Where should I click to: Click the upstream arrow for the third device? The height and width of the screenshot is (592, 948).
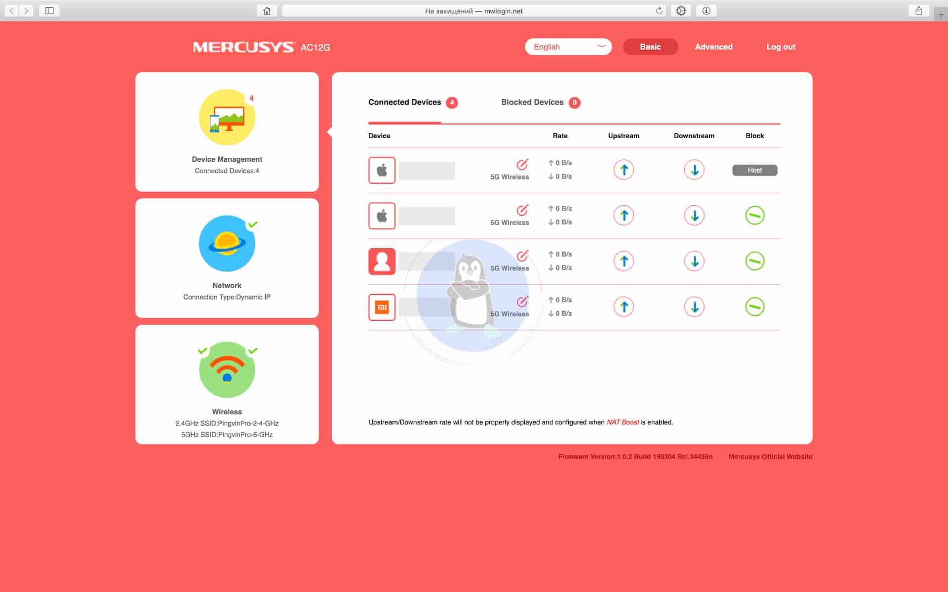tap(624, 261)
